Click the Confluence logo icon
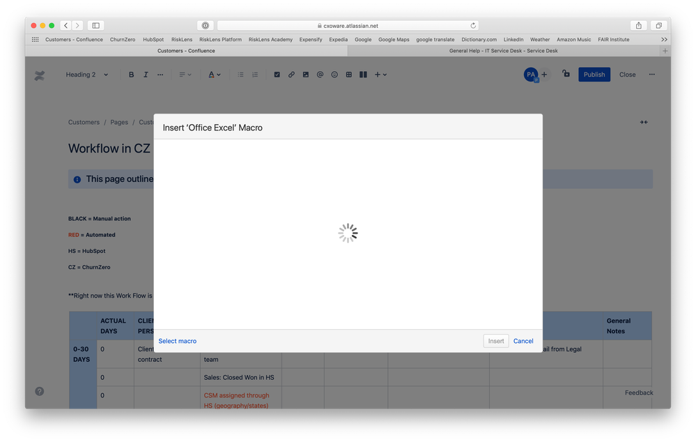The image size is (696, 442). click(40, 75)
